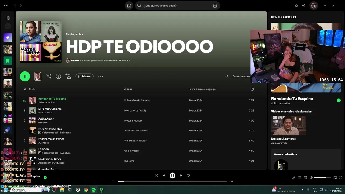Open lyrics microphone icon in player bar

tap(294, 178)
